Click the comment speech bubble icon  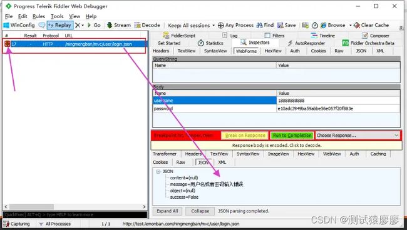(41, 25)
